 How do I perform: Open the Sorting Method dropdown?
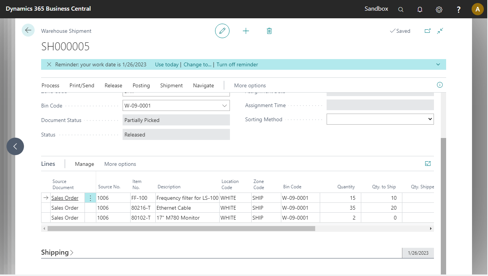380,119
